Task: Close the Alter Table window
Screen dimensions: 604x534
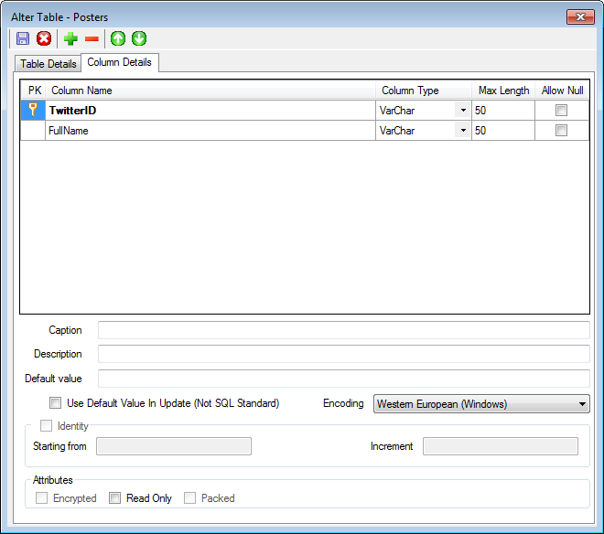Action: click(580, 17)
